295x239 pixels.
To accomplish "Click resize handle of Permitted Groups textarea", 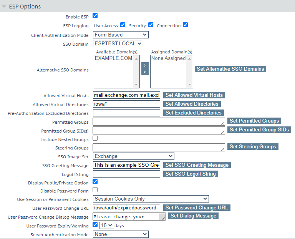I will 223,123.
